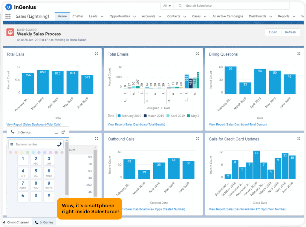Tap the pound key on keypad
306x227 pixels.
click(49, 197)
